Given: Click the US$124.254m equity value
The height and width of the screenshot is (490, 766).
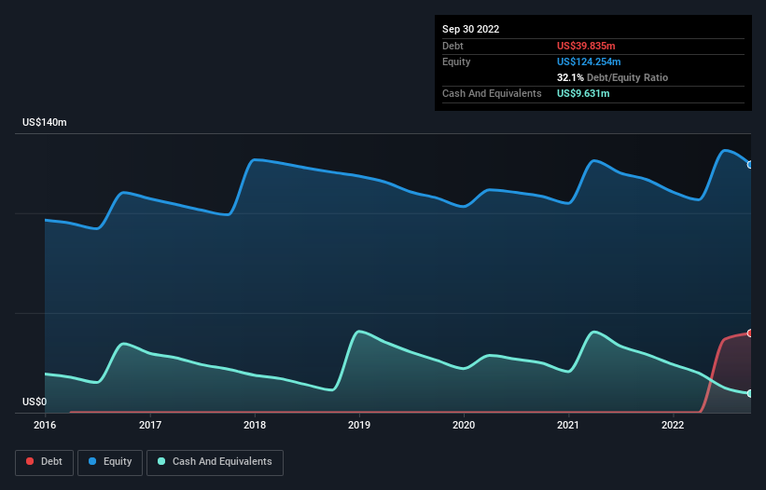Looking at the screenshot, I should 589,61.
